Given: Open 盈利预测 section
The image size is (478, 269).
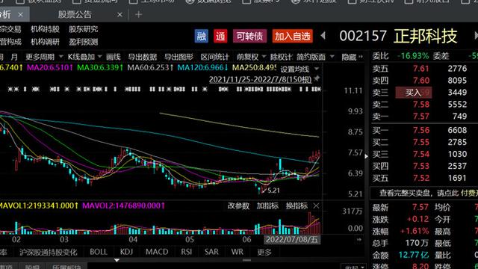Looking at the screenshot, I should (83, 42).
